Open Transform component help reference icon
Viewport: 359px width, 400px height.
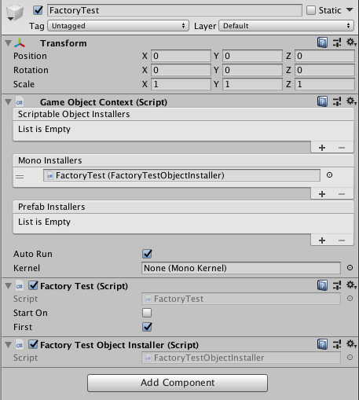(x=322, y=42)
